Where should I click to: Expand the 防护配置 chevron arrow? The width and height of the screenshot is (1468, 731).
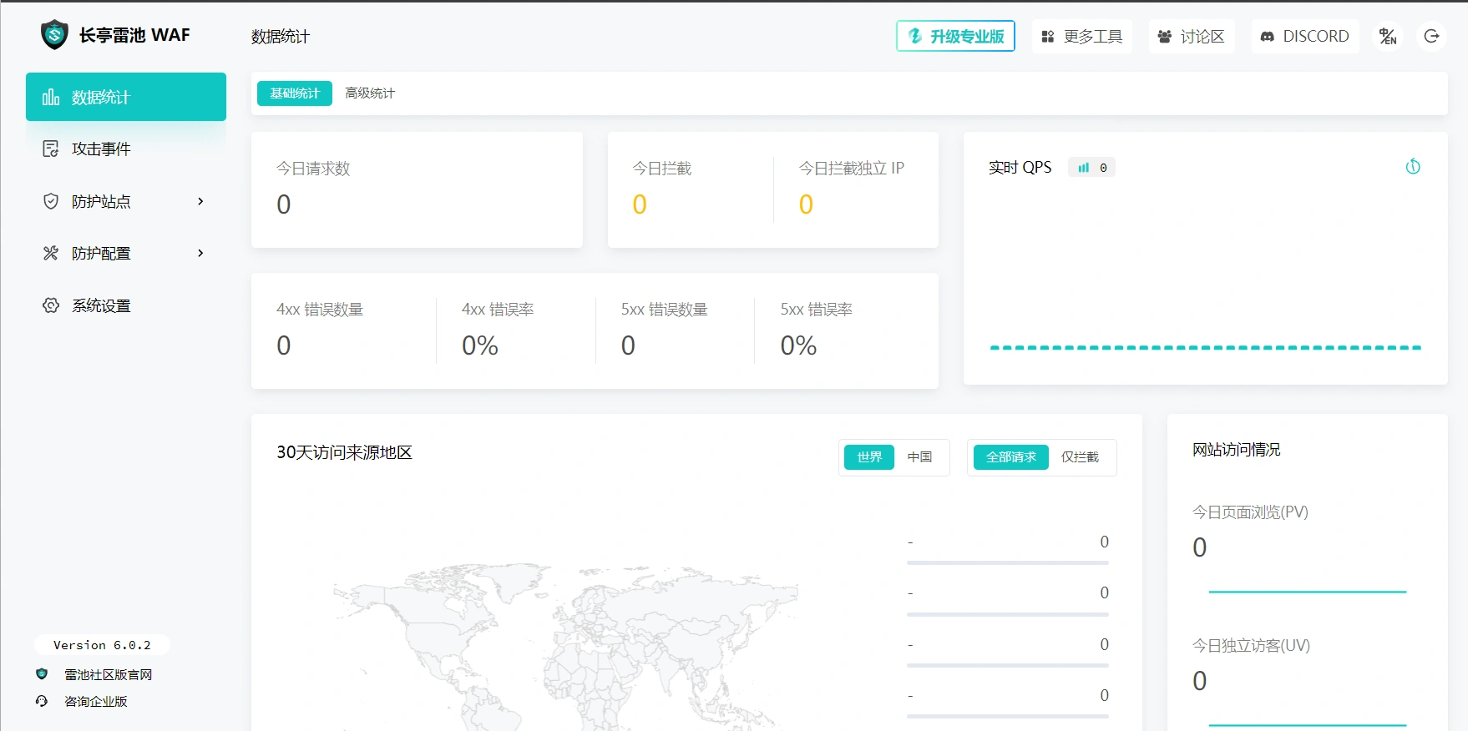pos(200,253)
